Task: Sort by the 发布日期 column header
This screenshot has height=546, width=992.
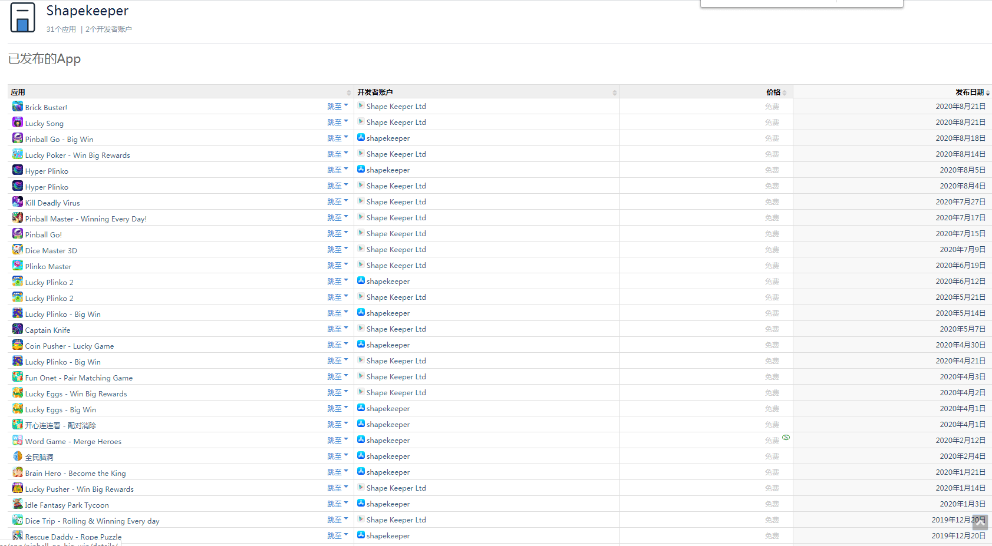Action: click(x=892, y=92)
